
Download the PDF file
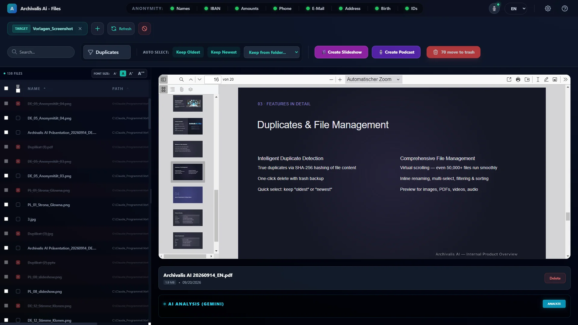[x=527, y=79]
